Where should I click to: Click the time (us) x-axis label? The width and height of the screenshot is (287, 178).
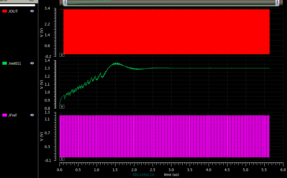pos(171,174)
